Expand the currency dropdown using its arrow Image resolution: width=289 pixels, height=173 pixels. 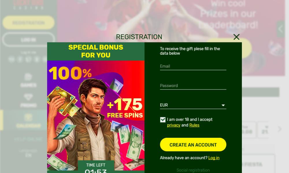[x=223, y=105]
